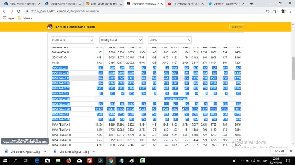Image resolution: width=295 pixels, height=165 pixels.
Task: Open Excel from the taskbar
Action: point(142,161)
